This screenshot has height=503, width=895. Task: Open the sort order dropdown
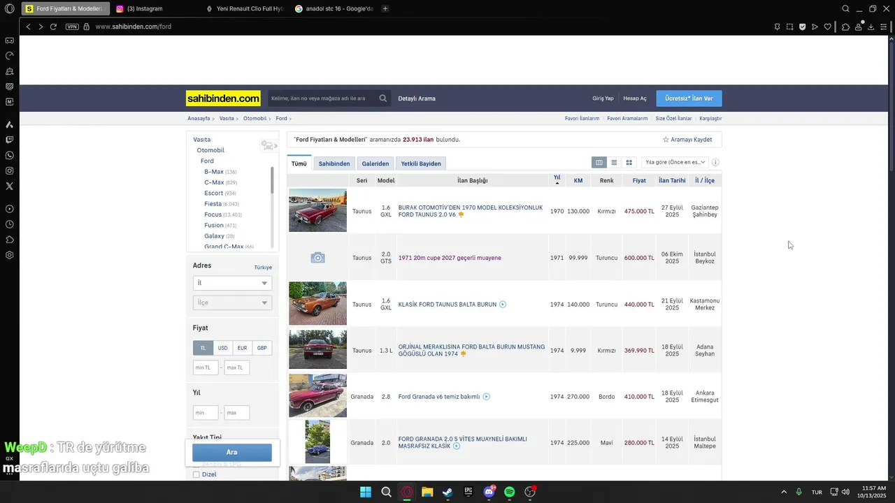pyautogui.click(x=675, y=162)
